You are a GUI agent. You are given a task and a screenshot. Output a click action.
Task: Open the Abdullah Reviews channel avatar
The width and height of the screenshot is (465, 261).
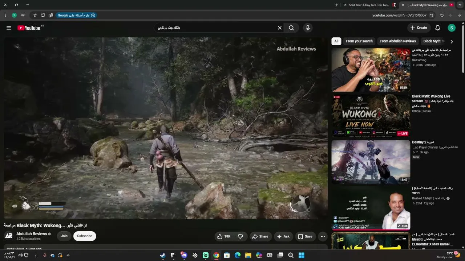pos(9,236)
